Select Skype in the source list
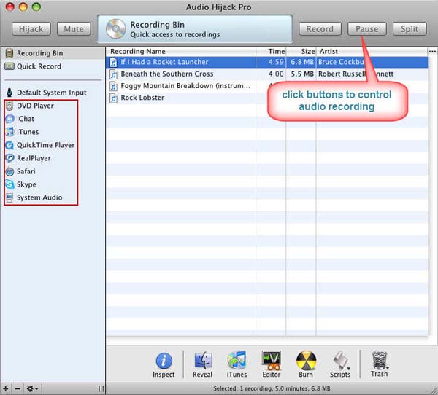Viewport: 438px width, 395px height. pyautogui.click(x=26, y=184)
